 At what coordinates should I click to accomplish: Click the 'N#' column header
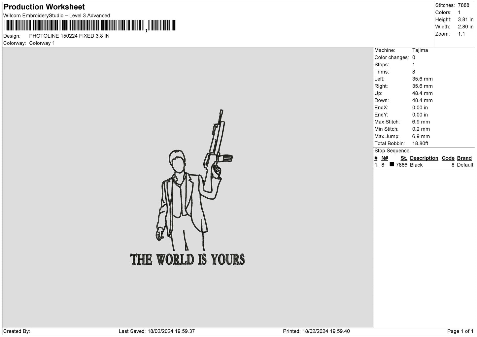pos(385,158)
